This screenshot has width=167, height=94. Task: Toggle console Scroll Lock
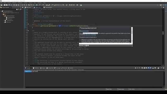point(144,68)
